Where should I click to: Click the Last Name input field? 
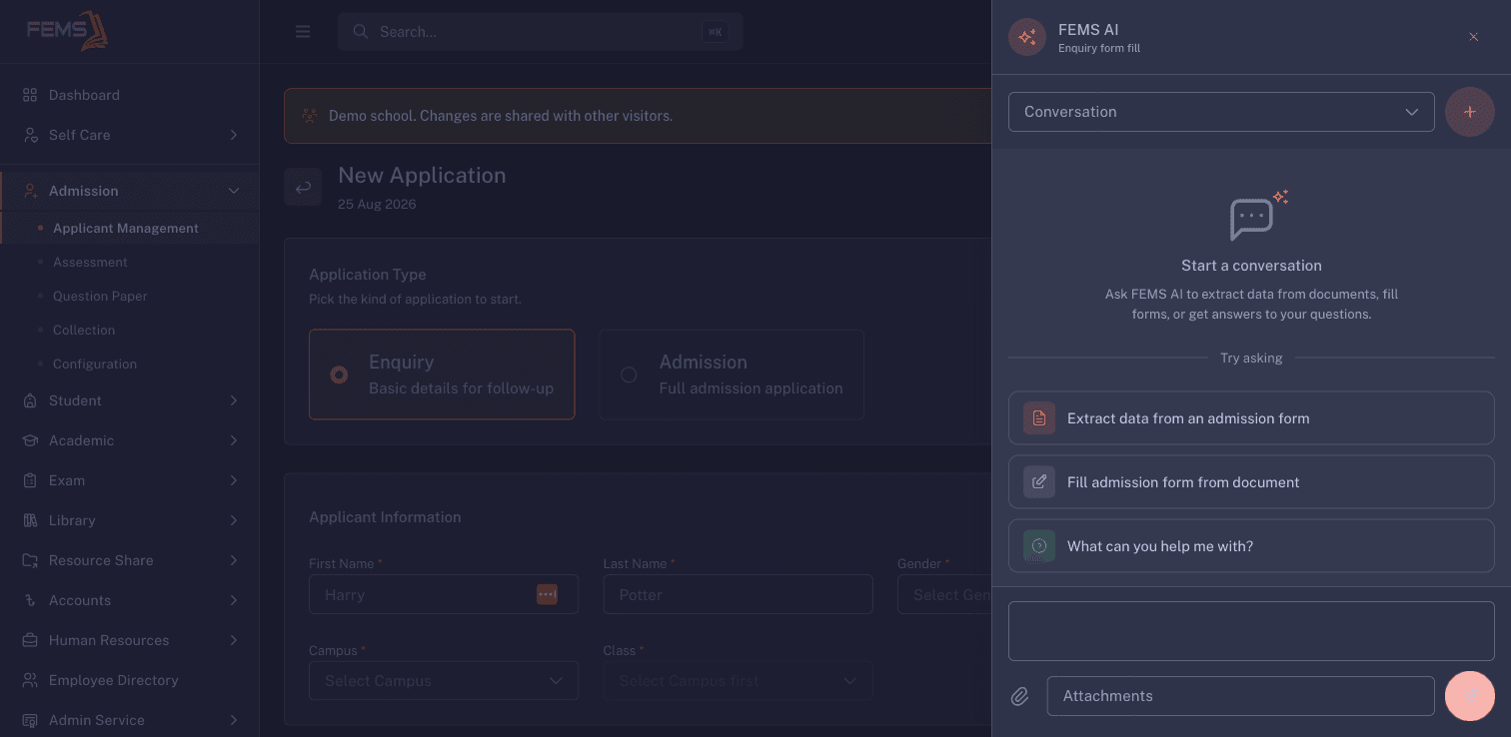coord(739,594)
